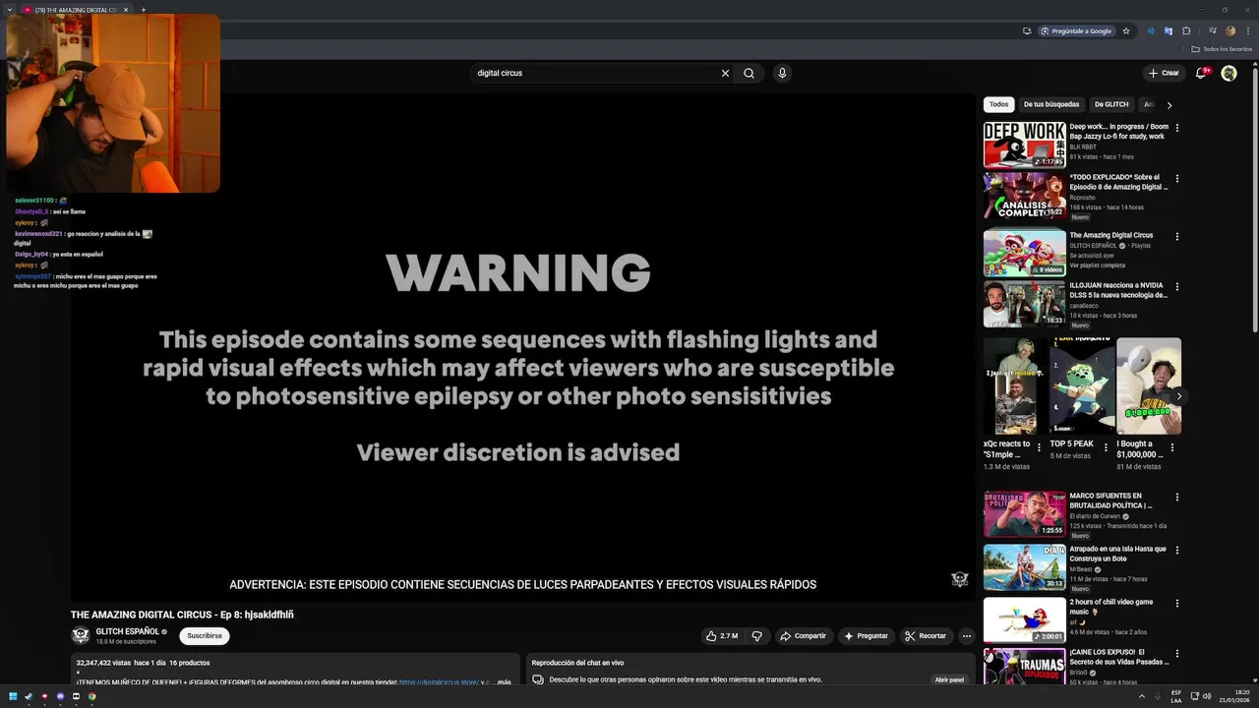
Task: Click the Recortar clip button
Action: [926, 636]
